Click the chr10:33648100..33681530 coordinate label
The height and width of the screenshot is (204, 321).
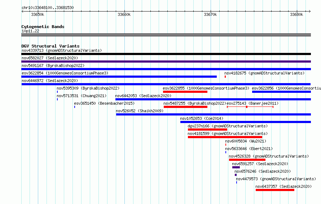(x=48, y=8)
